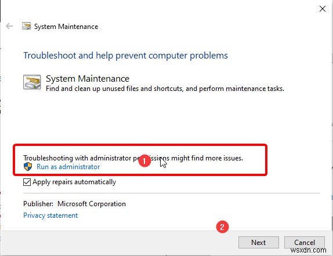Click the 'Find and clean up unused files' description

(x=165, y=89)
